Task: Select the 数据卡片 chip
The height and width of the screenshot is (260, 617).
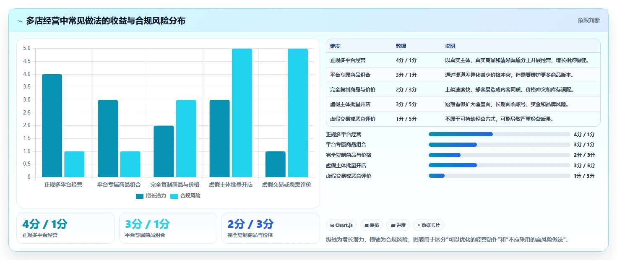Action: point(429,225)
